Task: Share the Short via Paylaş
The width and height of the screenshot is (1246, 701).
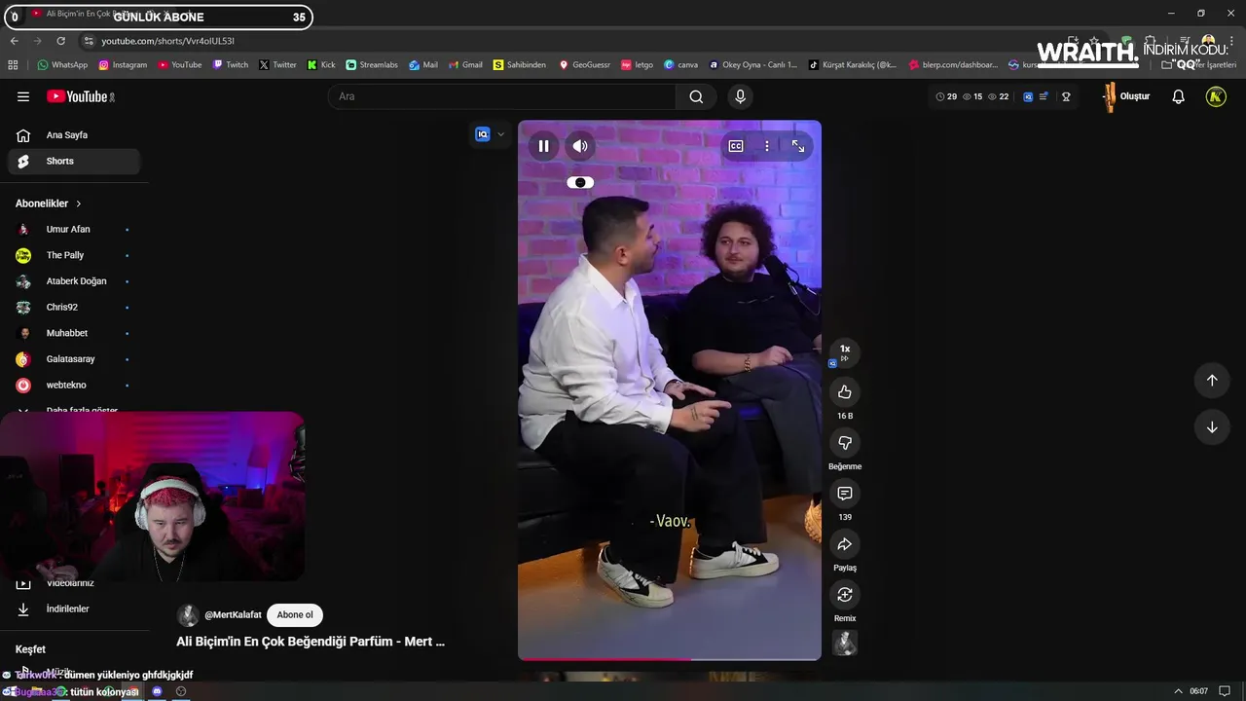Action: (x=845, y=544)
